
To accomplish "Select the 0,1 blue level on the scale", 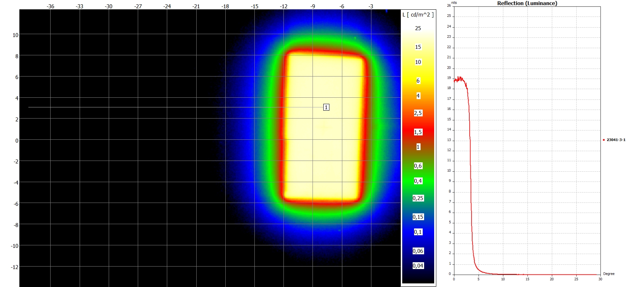I will (x=418, y=232).
